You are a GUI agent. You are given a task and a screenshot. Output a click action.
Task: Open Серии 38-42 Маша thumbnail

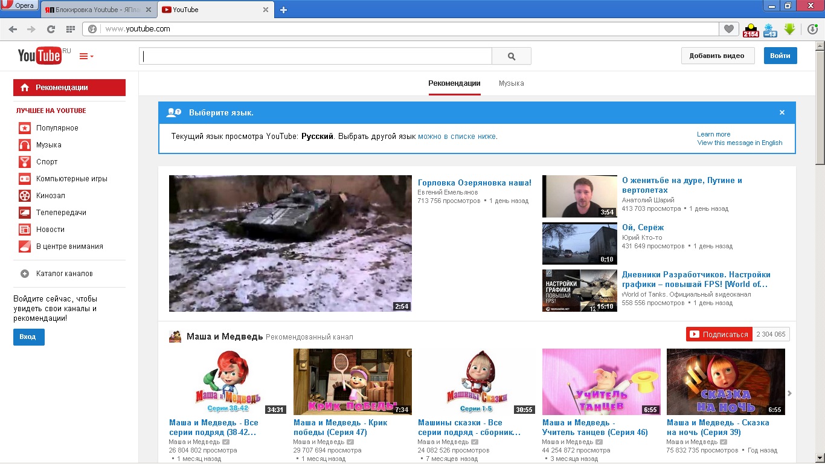pyautogui.click(x=228, y=382)
